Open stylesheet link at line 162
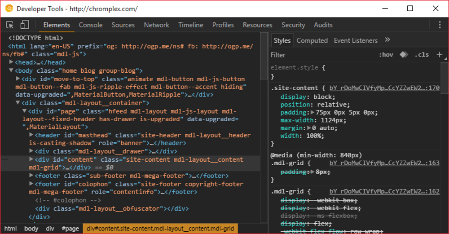 (x=384, y=191)
